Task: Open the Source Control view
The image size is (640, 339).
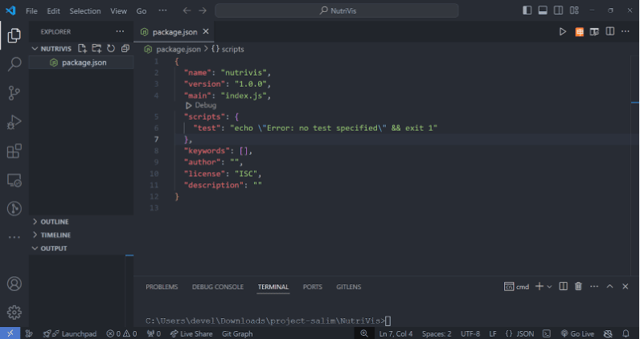Action: click(14, 93)
